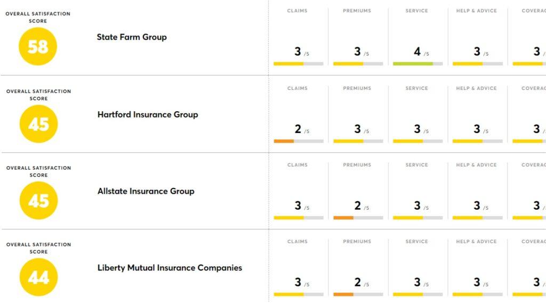Image resolution: width=546 pixels, height=306 pixels.
Task: Select State Farm's Claims column header
Action: pos(298,11)
